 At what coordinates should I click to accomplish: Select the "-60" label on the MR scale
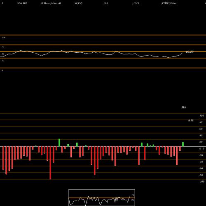click(x=201, y=169)
